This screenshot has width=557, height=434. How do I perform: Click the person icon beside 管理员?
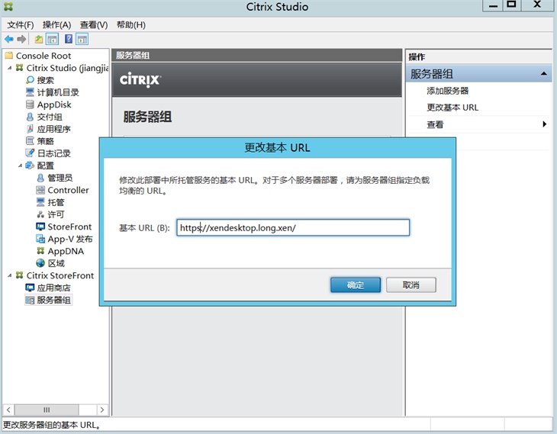pyautogui.click(x=40, y=178)
